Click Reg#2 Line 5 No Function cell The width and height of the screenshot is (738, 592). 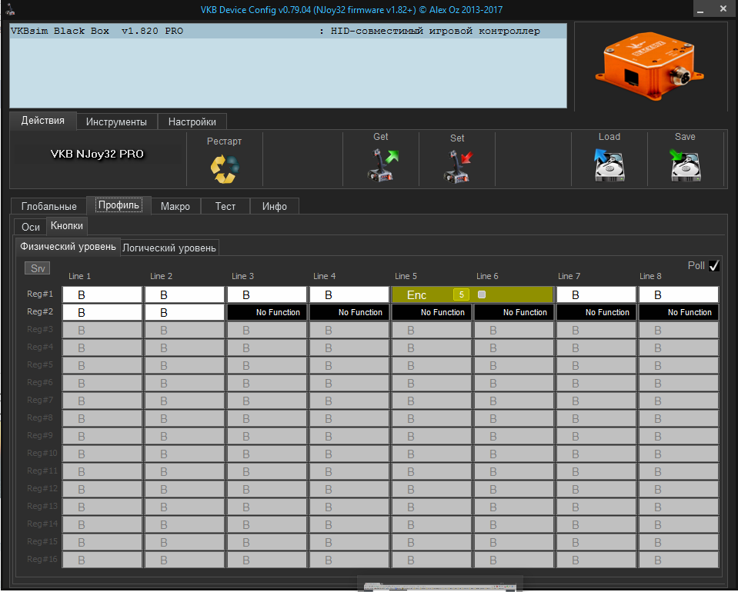[432, 312]
